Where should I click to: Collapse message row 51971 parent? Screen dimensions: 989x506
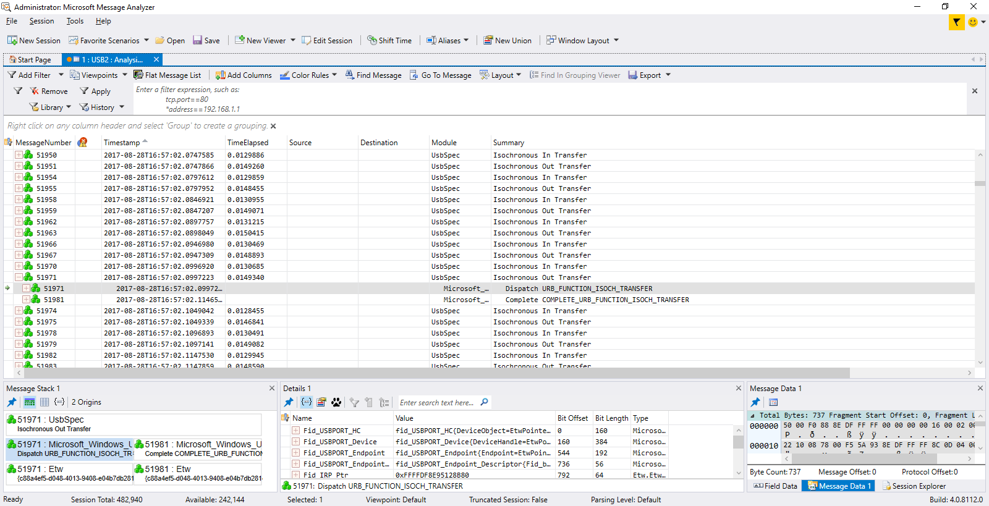[x=19, y=277]
